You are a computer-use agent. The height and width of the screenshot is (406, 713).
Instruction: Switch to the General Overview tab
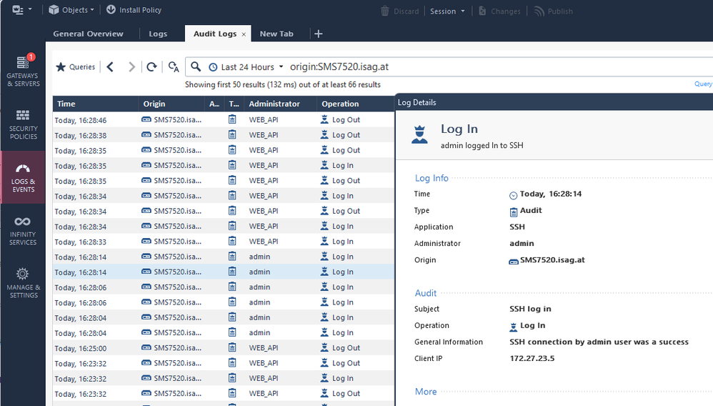[89, 34]
